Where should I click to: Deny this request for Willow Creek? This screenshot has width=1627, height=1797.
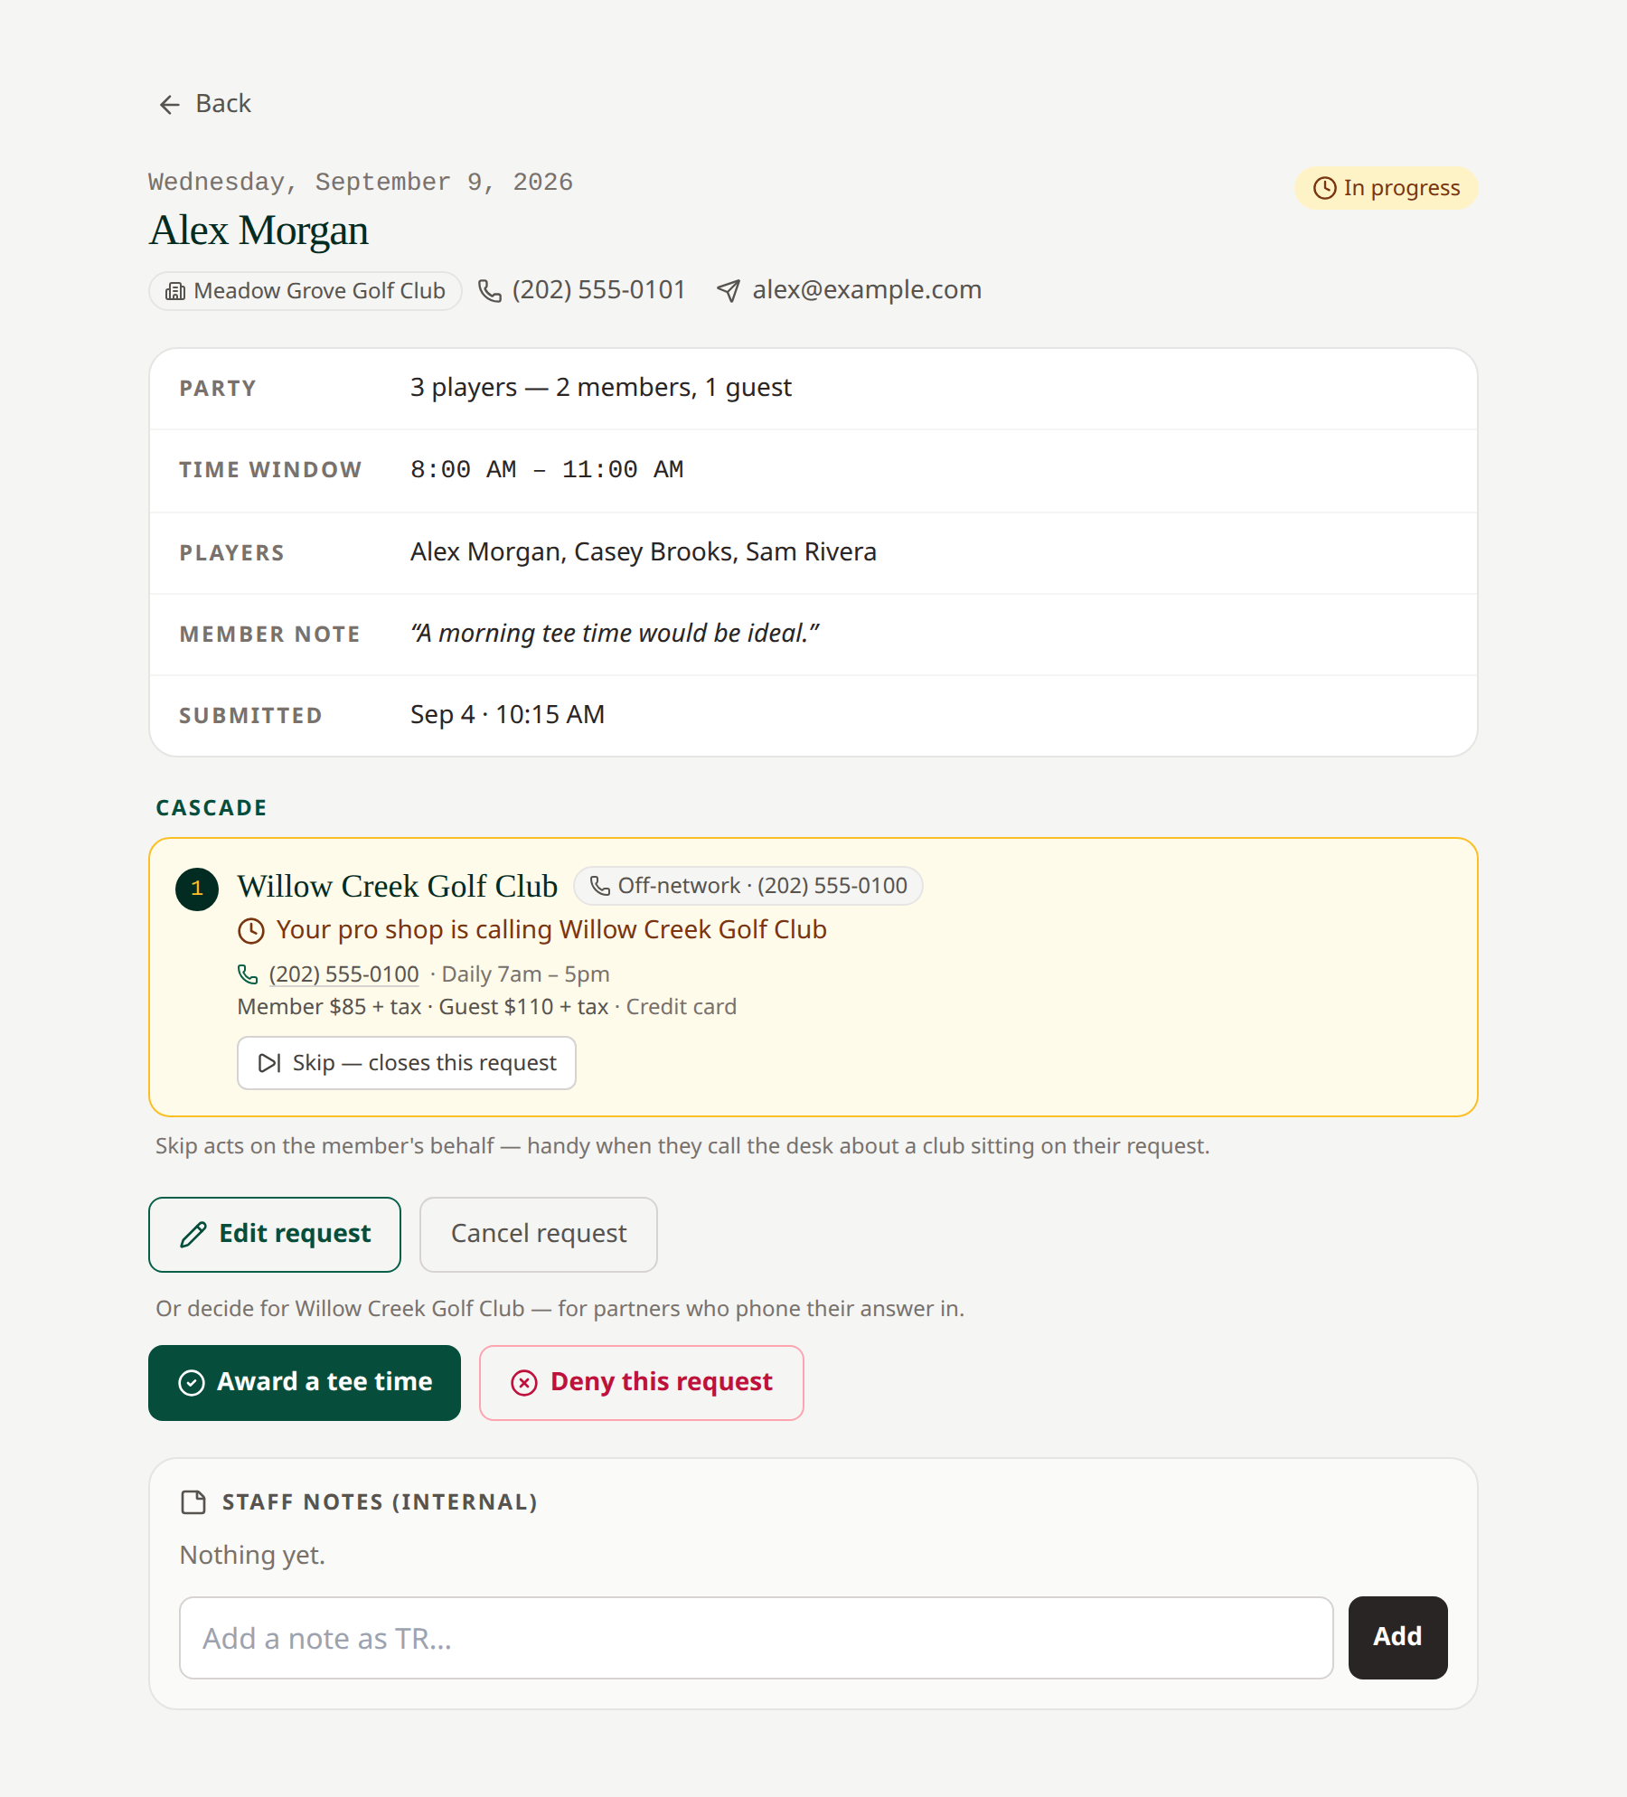tap(642, 1383)
